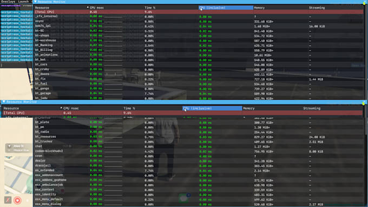This screenshot has width=368, height=207.
Task: Select the bt_doors resource row
Action: point(198,74)
